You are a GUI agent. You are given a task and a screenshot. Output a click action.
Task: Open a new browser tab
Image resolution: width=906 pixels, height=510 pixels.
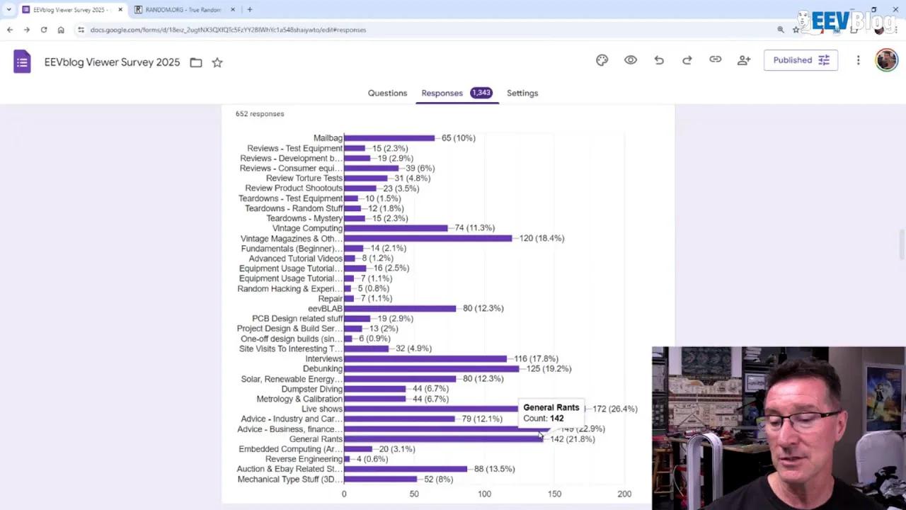pyautogui.click(x=250, y=10)
